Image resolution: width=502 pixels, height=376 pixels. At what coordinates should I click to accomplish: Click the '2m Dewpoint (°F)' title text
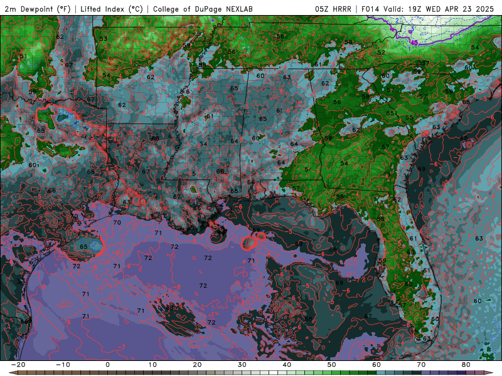click(38, 9)
